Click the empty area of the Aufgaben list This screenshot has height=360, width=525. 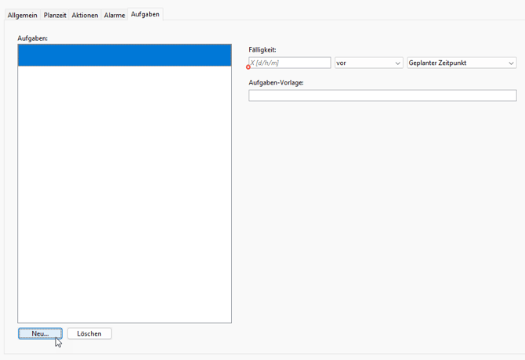(x=125, y=196)
